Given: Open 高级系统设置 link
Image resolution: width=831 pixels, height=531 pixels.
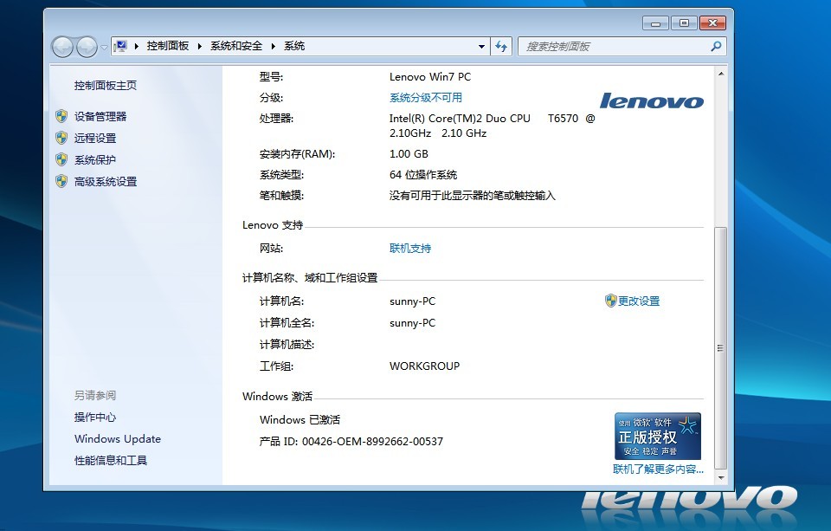Looking at the screenshot, I should click(x=106, y=181).
